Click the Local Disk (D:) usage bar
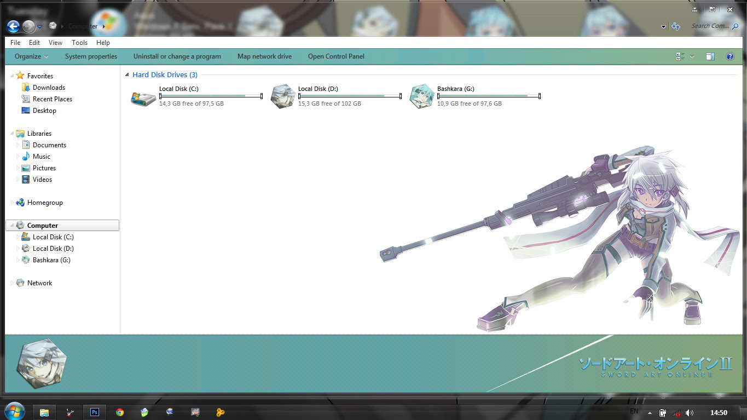This screenshot has width=747, height=420. pos(350,96)
